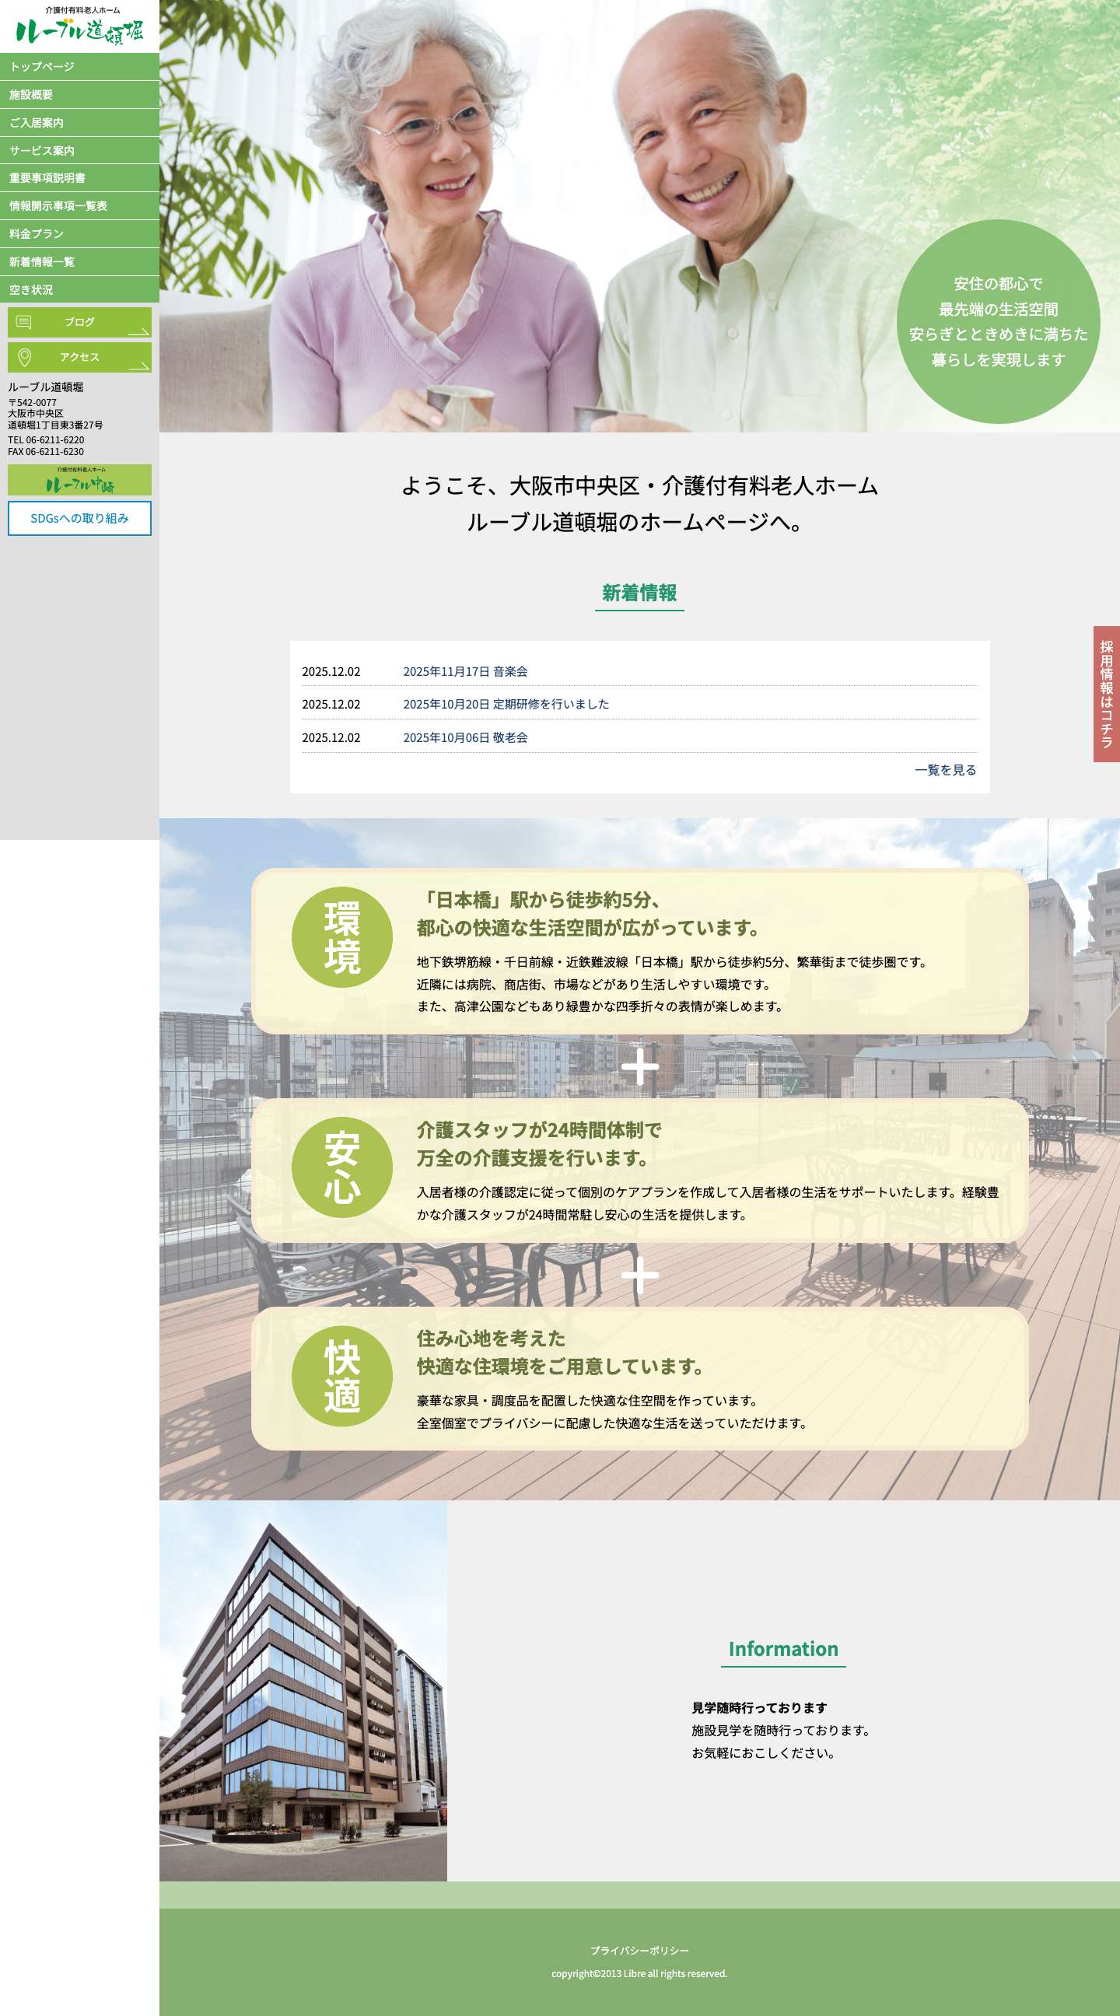This screenshot has width=1120, height=2016.
Task: Click the building exterior photo
Action: pyautogui.click(x=303, y=1690)
